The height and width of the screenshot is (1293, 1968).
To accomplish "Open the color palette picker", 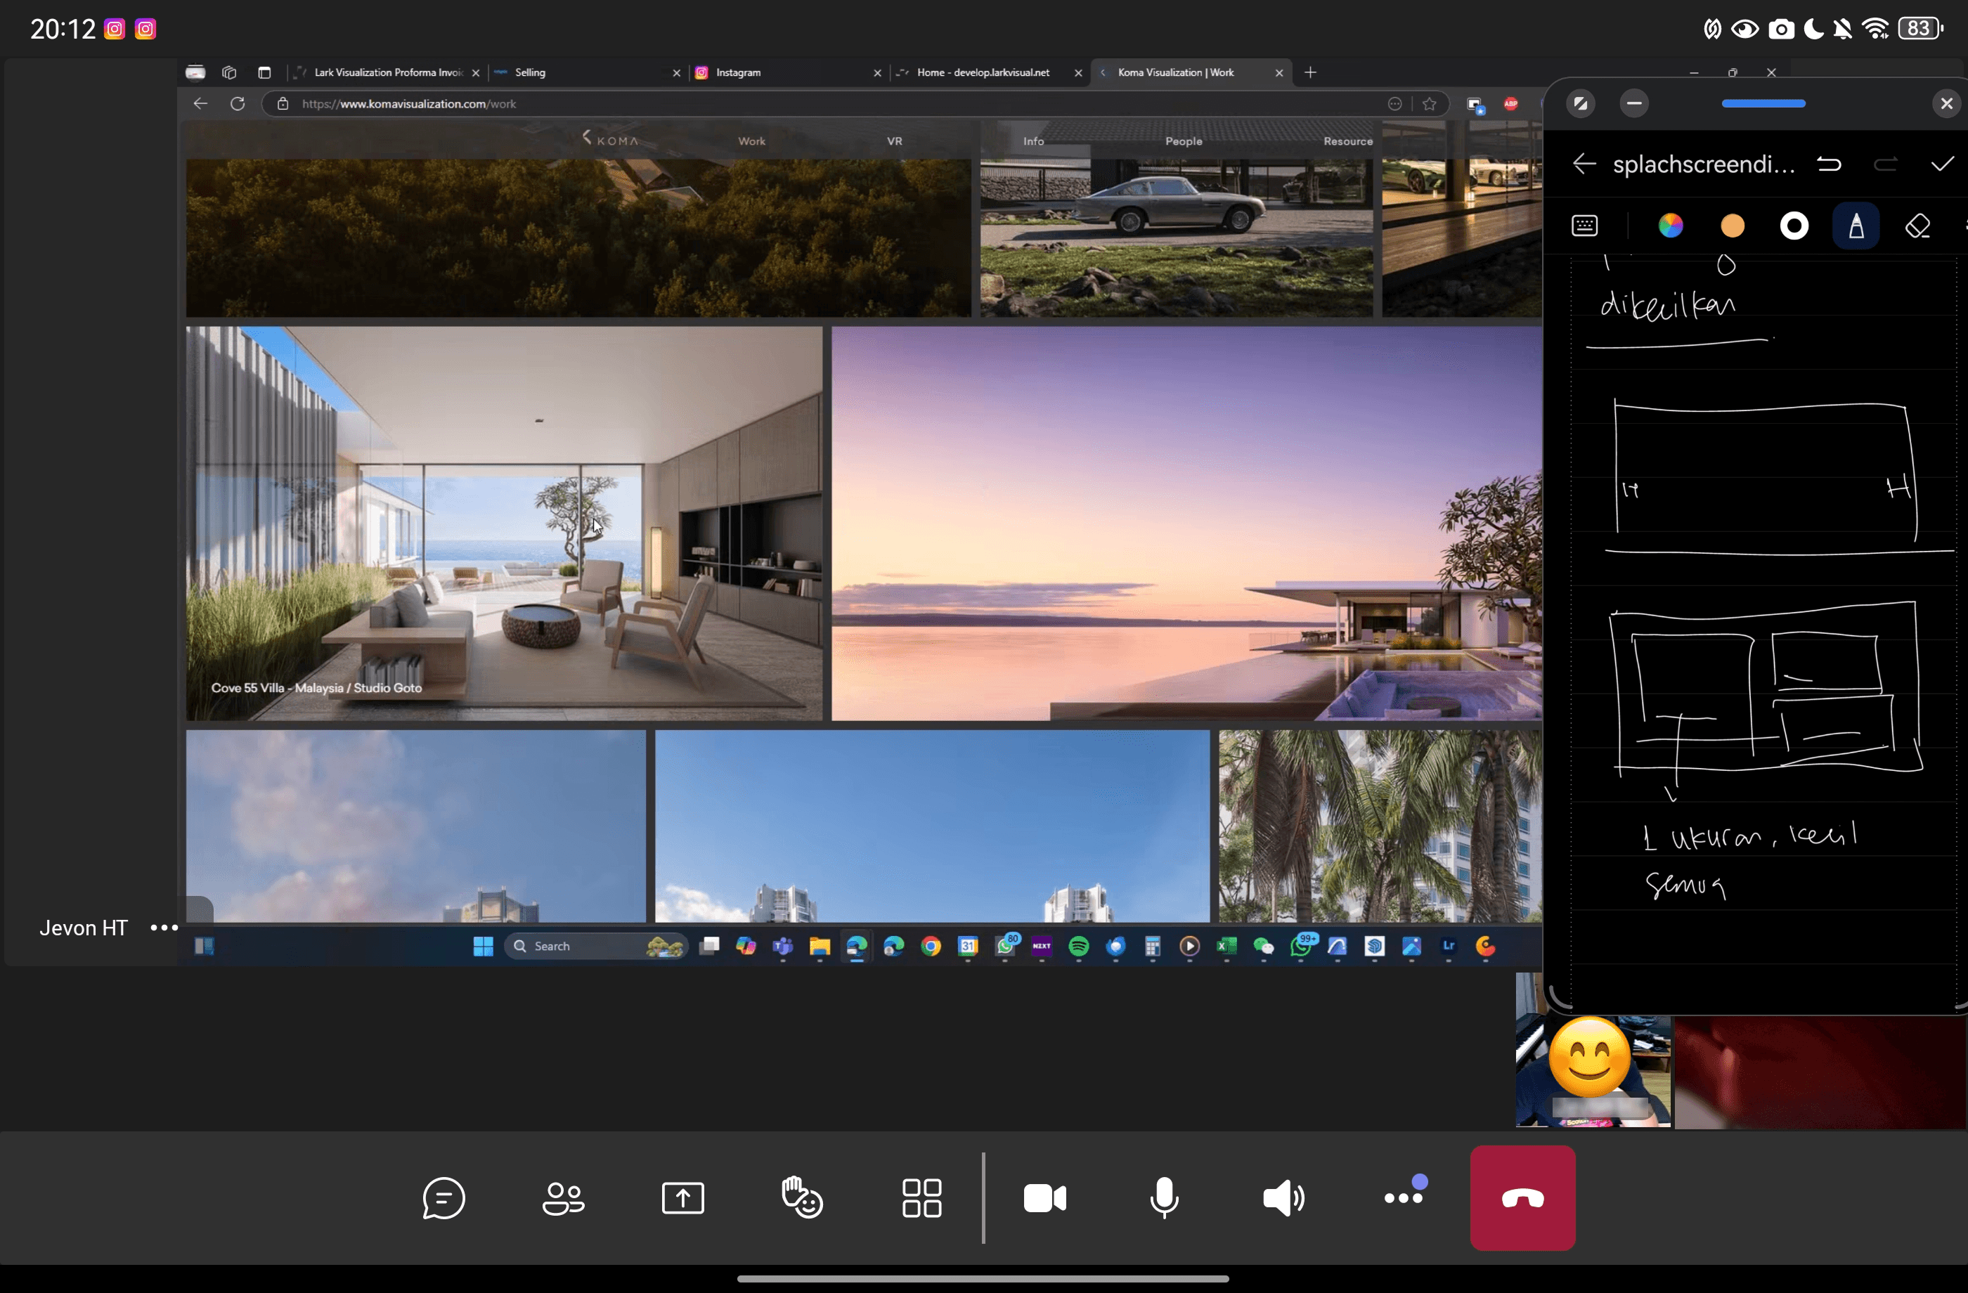I will tap(1670, 226).
